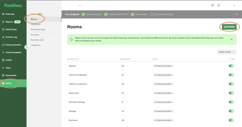Click the In use column header

[232, 59]
